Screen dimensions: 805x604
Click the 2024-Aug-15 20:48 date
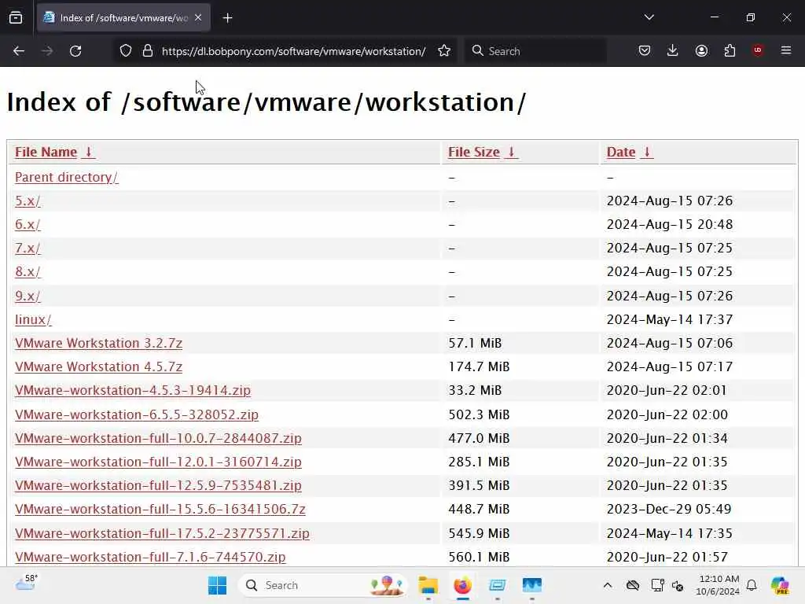(x=670, y=224)
